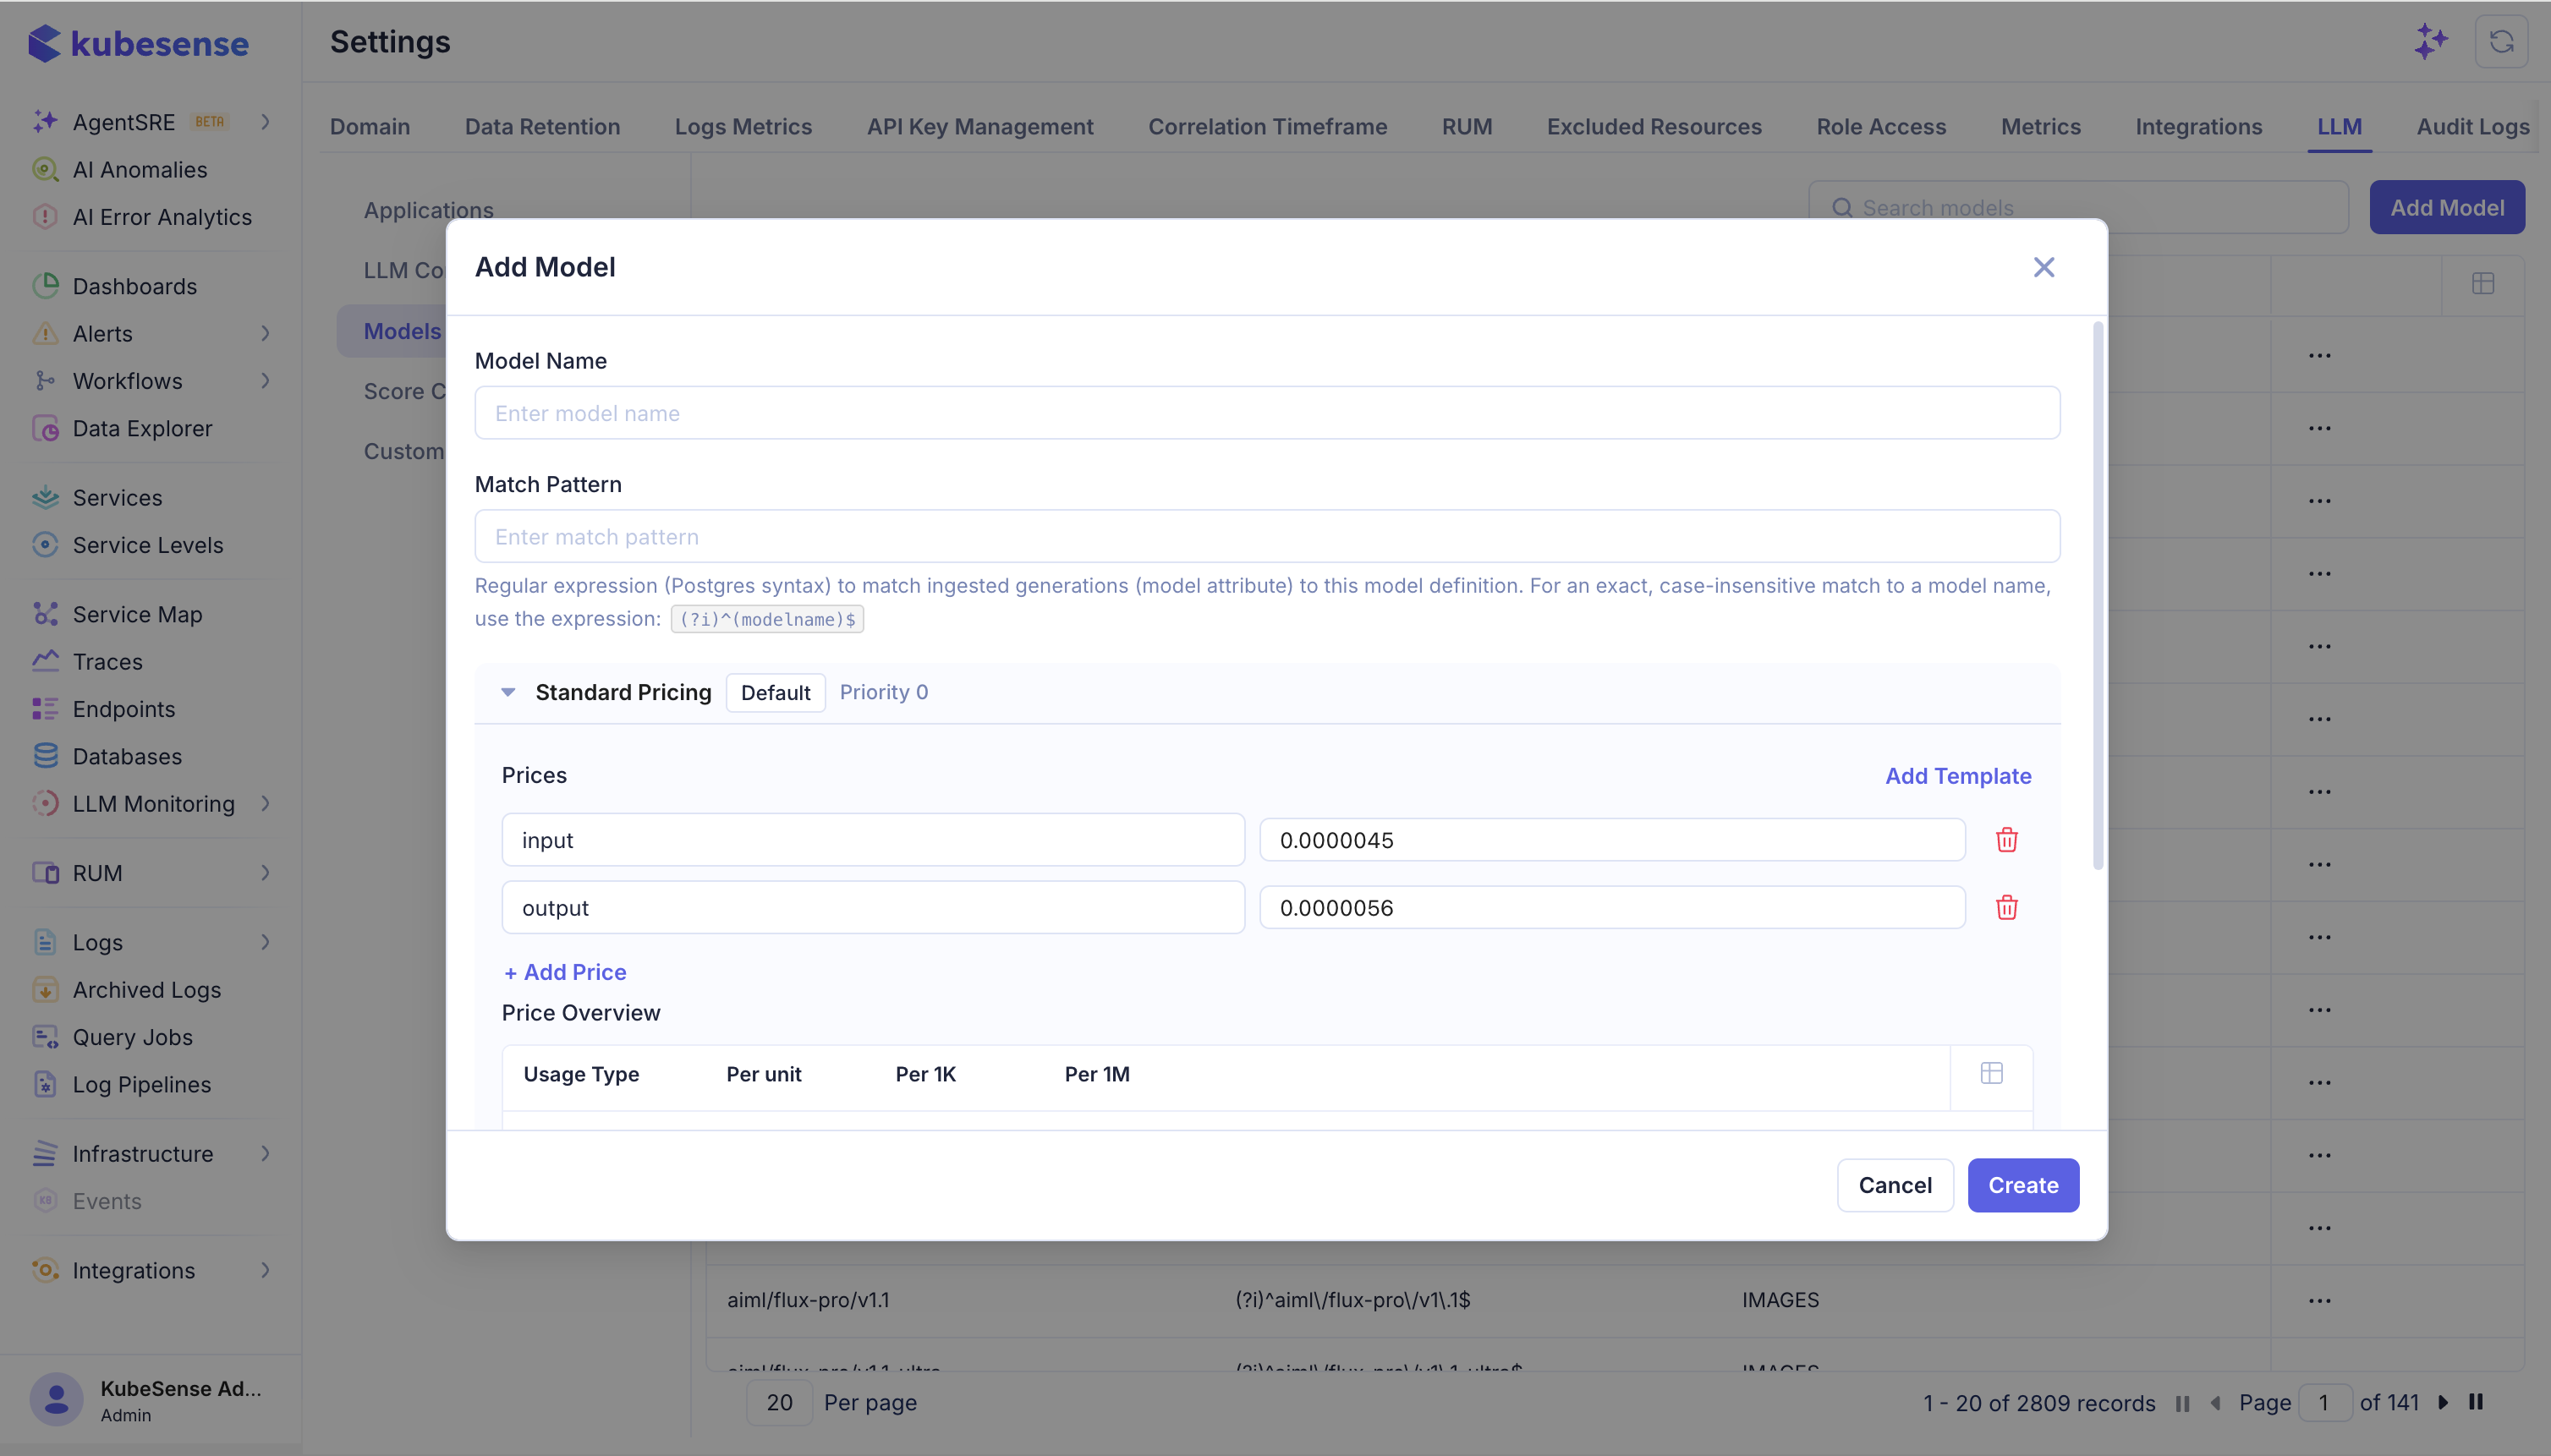Expand the Alerts sidebar submenu
The image size is (2551, 1456).
point(265,333)
